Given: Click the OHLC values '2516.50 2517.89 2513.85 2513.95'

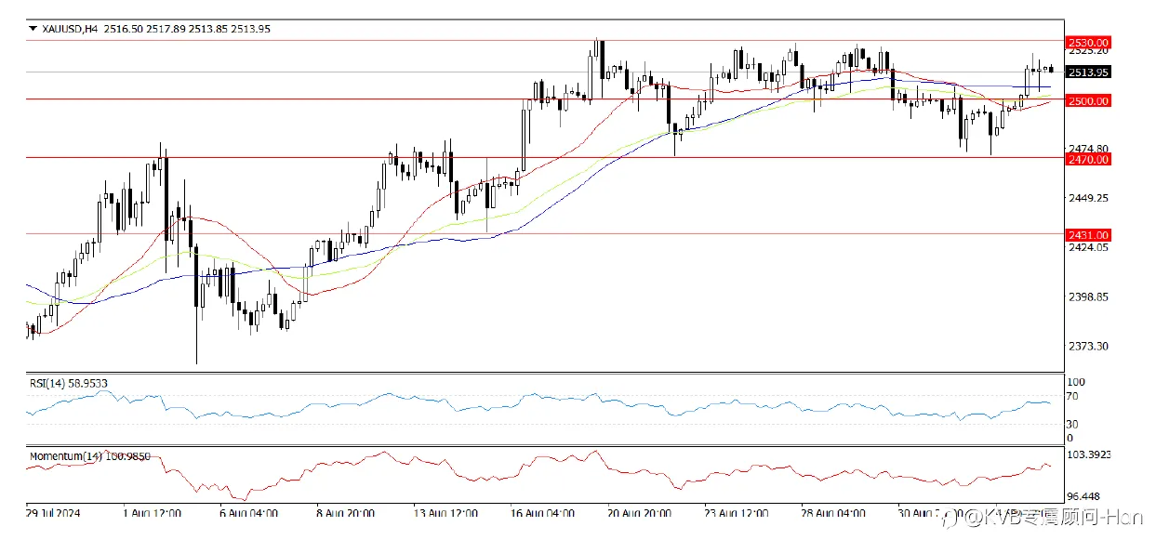Looking at the screenshot, I should click(x=187, y=29).
